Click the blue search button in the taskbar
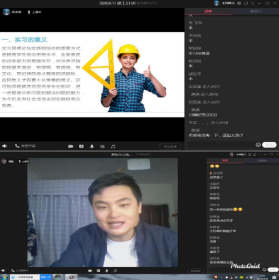 pos(46,277)
